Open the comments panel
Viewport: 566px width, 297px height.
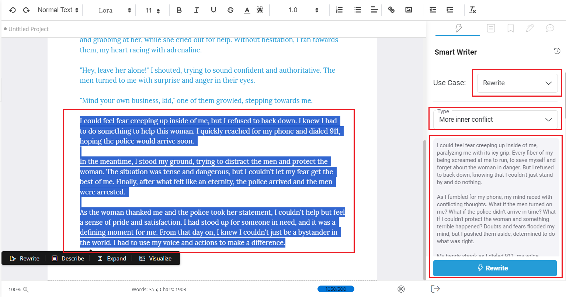(x=550, y=28)
